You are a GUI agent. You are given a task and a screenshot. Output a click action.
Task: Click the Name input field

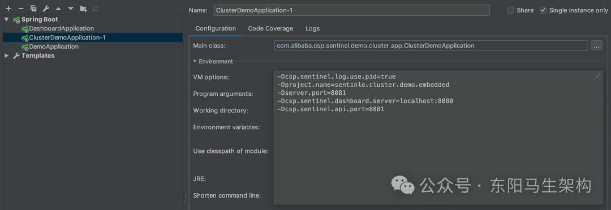(x=351, y=11)
